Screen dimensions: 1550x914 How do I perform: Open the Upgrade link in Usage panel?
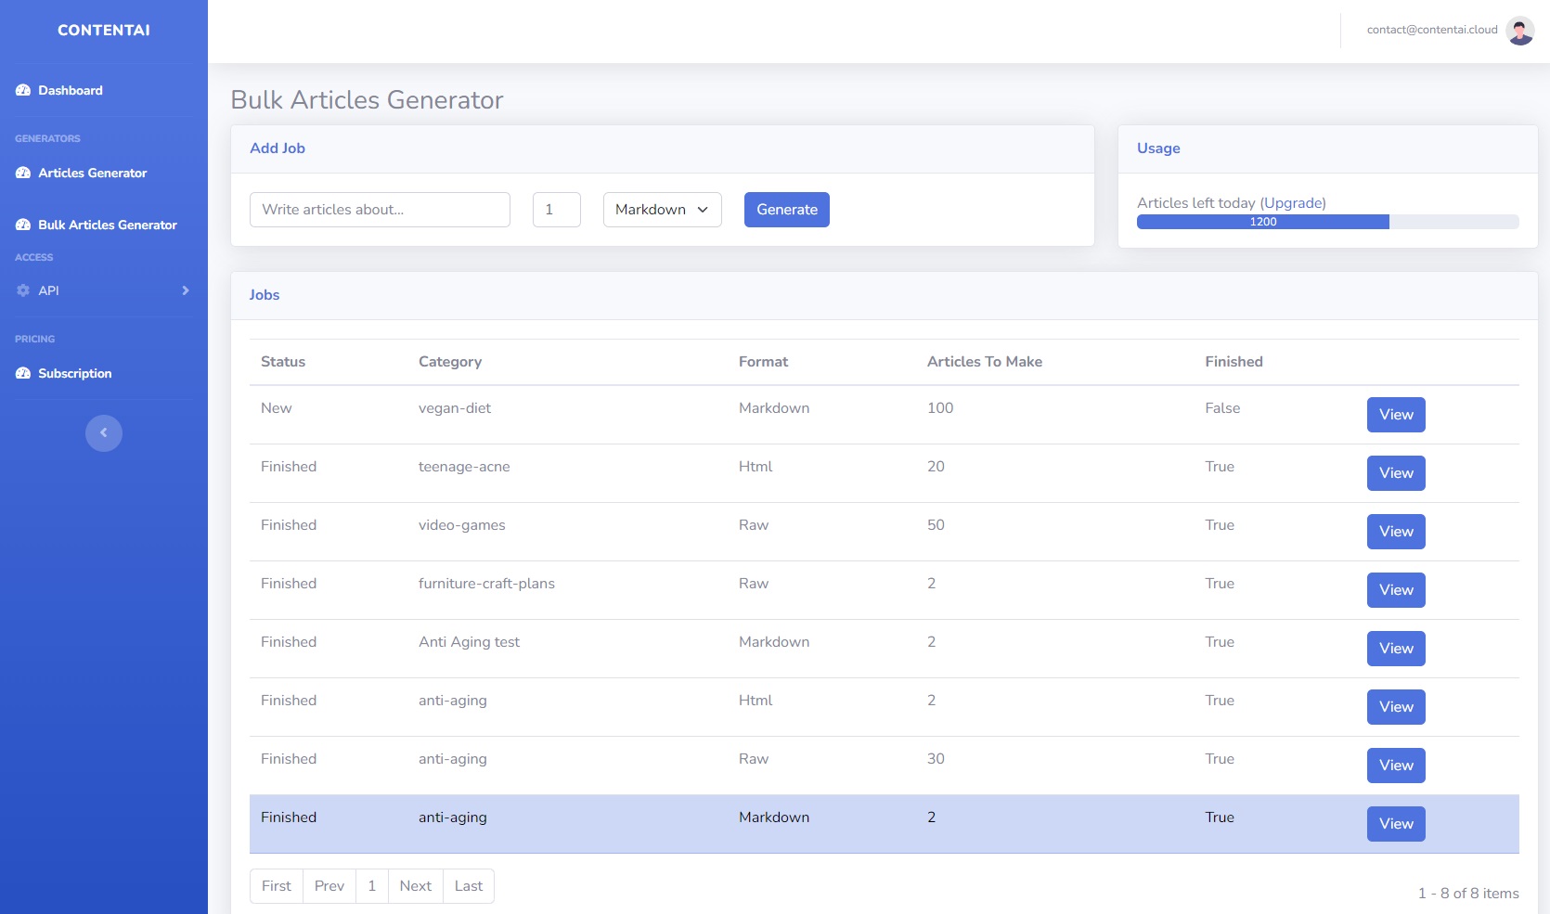click(1291, 202)
